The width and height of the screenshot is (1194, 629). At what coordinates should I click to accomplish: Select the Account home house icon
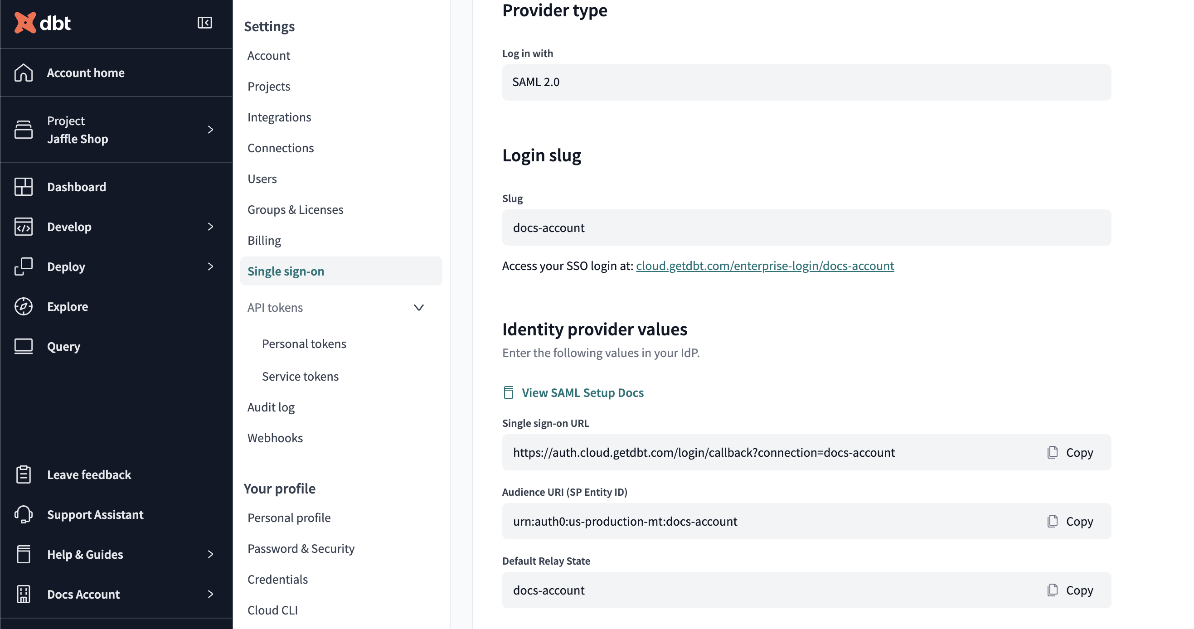24,73
